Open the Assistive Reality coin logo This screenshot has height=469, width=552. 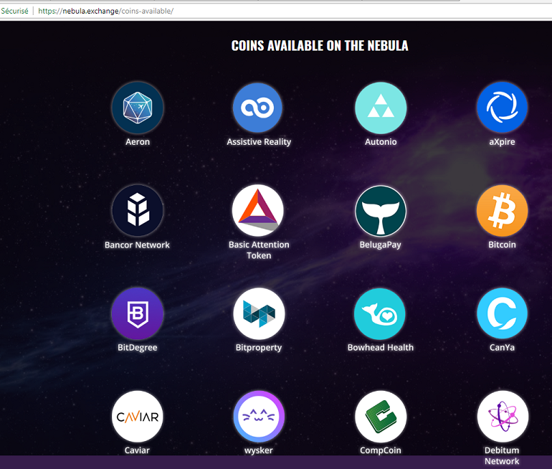[258, 108]
